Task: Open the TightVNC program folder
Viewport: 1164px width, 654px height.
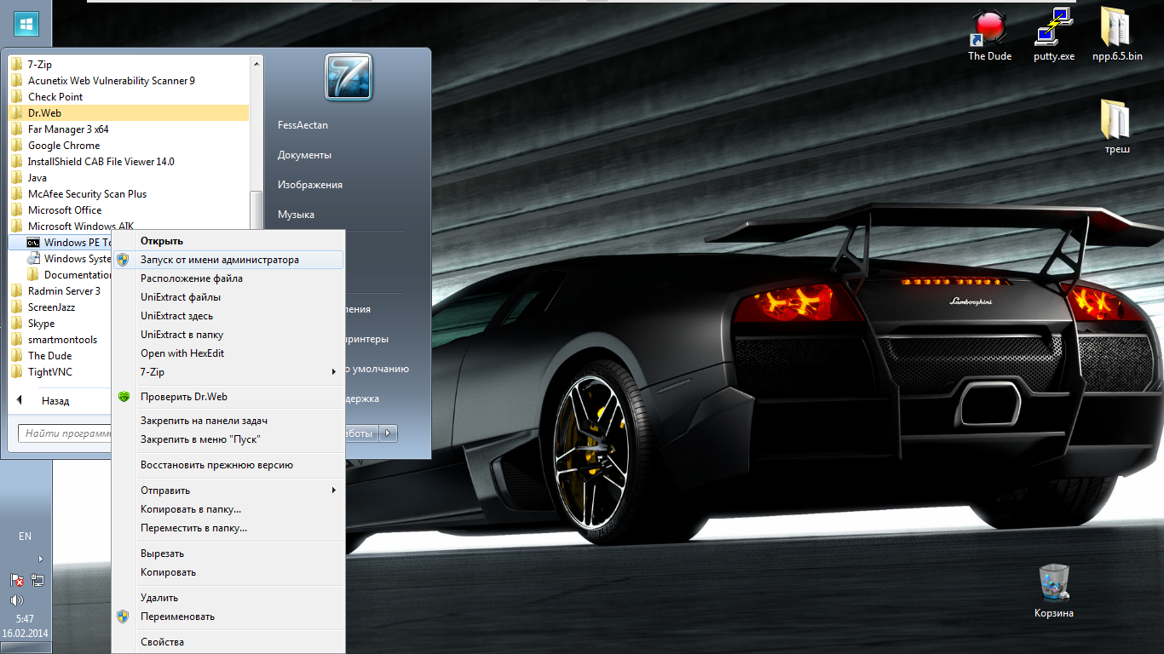Action: point(61,371)
